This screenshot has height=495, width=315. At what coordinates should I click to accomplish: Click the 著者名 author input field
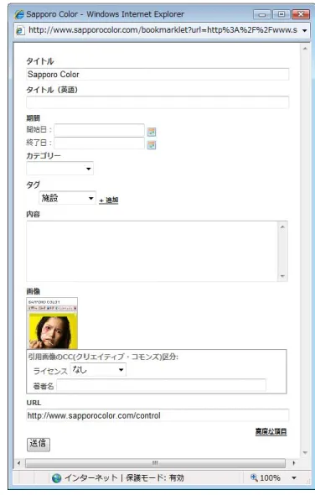pos(161,385)
